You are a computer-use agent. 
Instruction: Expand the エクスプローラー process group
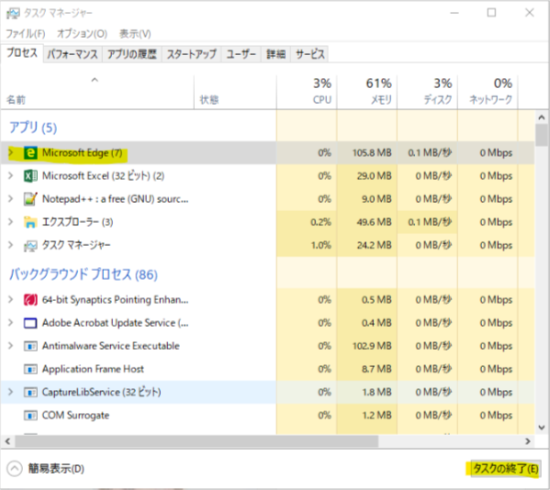pyautogui.click(x=10, y=222)
